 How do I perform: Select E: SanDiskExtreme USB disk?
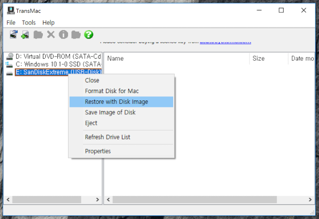pos(58,72)
